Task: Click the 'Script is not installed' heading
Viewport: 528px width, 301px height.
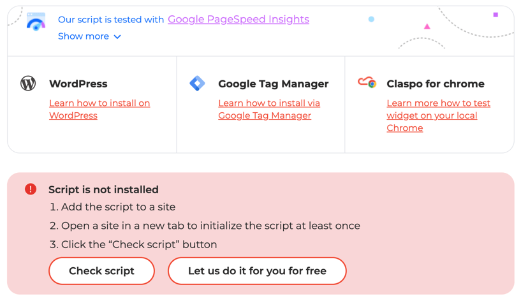Action: 103,189
